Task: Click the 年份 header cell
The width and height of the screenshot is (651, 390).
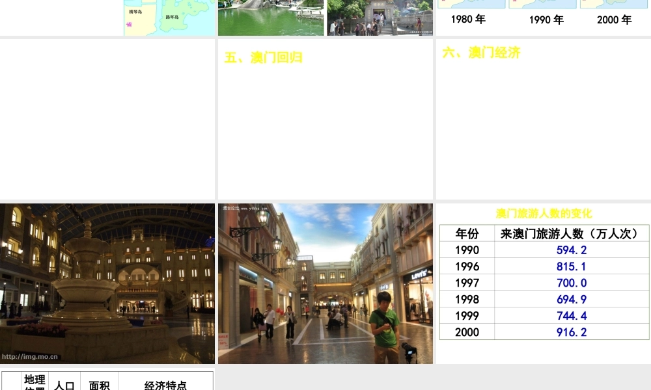Action: point(467,234)
